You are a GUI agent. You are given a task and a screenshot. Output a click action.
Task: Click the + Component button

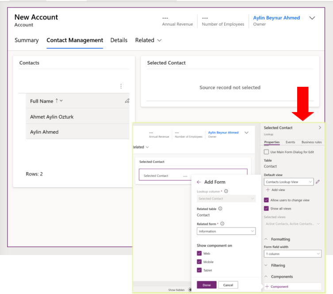point(293,286)
